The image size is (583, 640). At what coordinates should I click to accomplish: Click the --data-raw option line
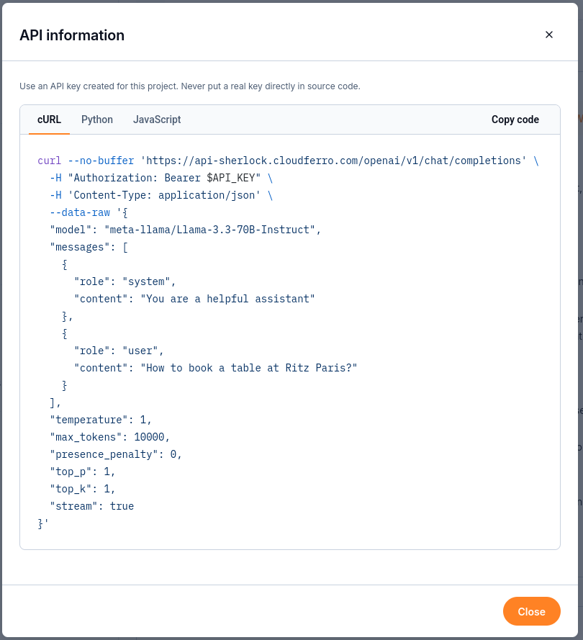[89, 212]
